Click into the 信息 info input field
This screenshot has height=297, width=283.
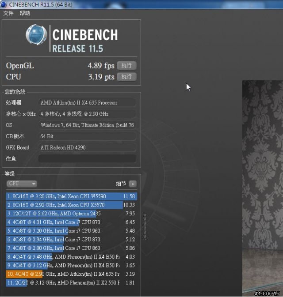coord(87,159)
